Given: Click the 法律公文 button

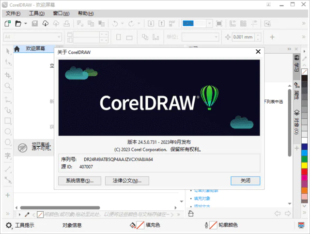Looking at the screenshot, I should point(127,181).
